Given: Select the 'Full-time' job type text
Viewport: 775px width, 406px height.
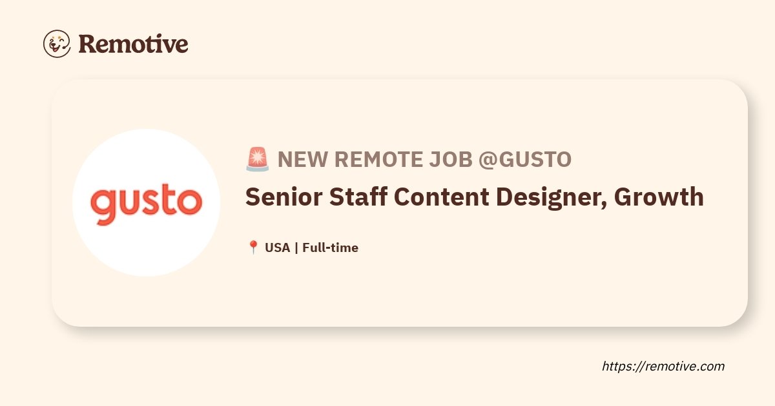Looking at the screenshot, I should pyautogui.click(x=330, y=247).
